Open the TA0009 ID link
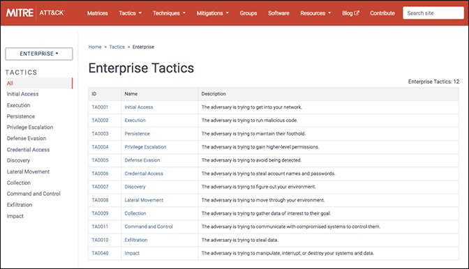This screenshot has width=469, height=269. click(x=100, y=213)
